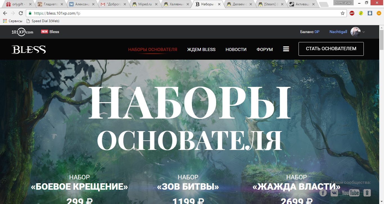Expand the user account dropdown chevron
This screenshot has height=204, width=384.
(x=364, y=32)
